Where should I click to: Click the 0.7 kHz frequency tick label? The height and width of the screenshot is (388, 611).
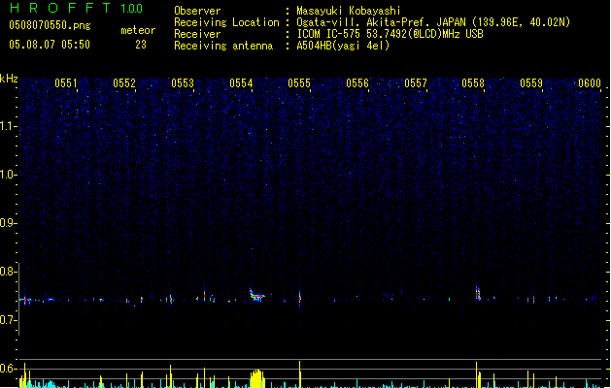(9, 320)
